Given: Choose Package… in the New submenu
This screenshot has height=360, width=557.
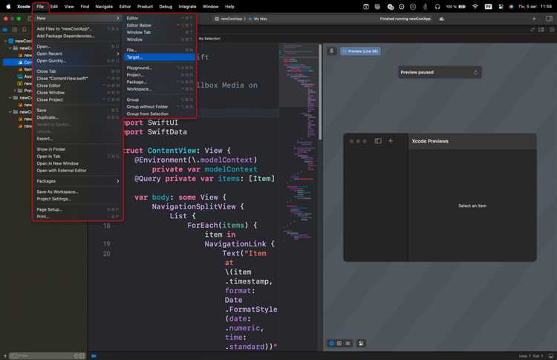Looking at the screenshot, I should pos(160,82).
